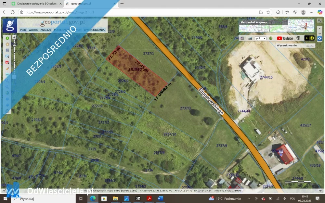Open the WIDOK menu
This screenshot has height=203, width=325.
[x=33, y=30]
